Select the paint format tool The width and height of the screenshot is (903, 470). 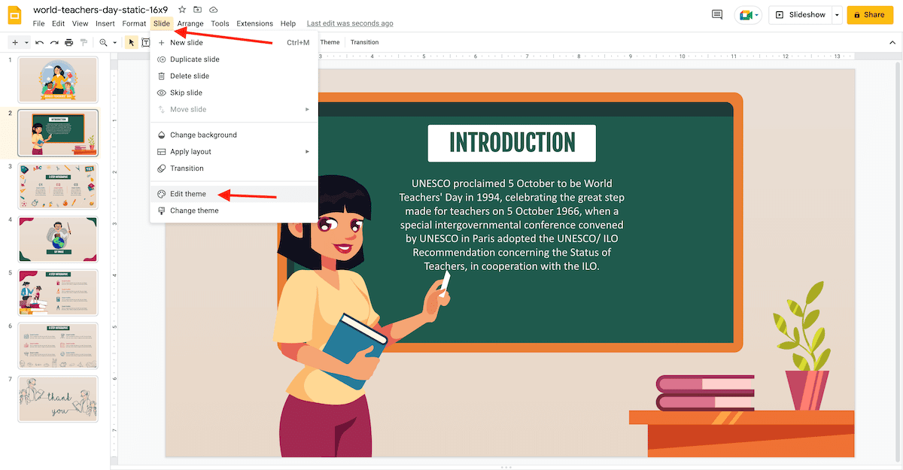tap(83, 42)
